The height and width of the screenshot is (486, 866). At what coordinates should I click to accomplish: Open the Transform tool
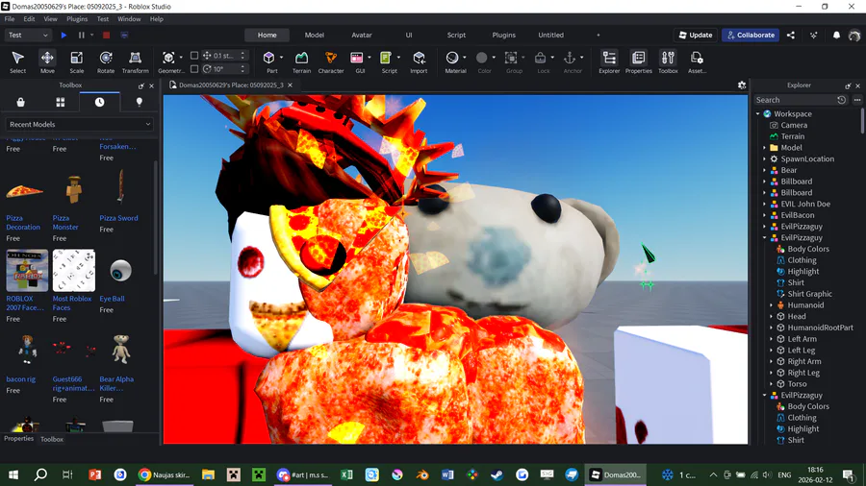[x=135, y=61]
